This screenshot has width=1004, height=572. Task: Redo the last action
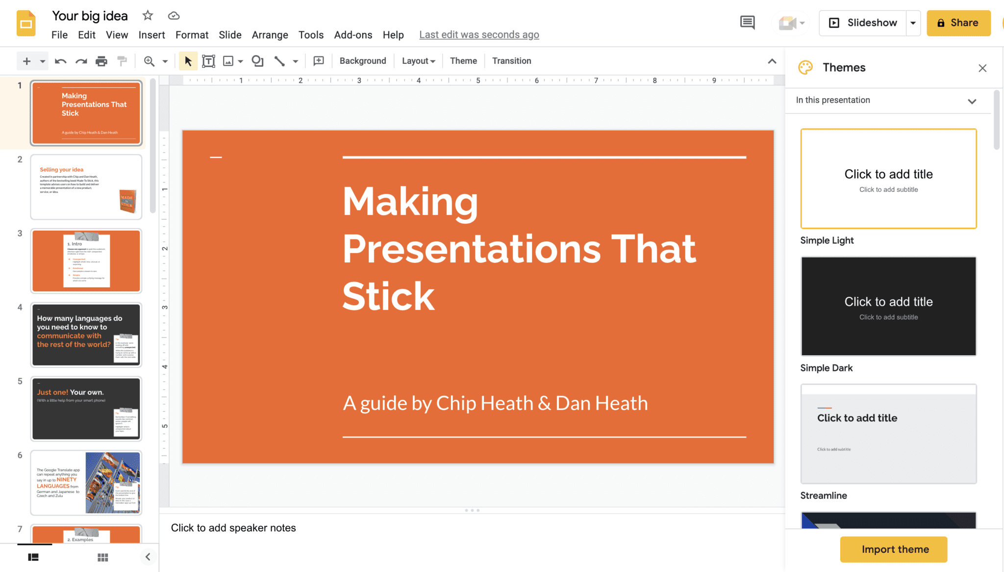coord(81,61)
